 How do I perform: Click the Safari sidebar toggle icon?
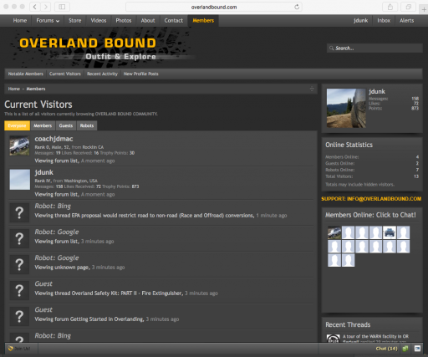[62, 7]
